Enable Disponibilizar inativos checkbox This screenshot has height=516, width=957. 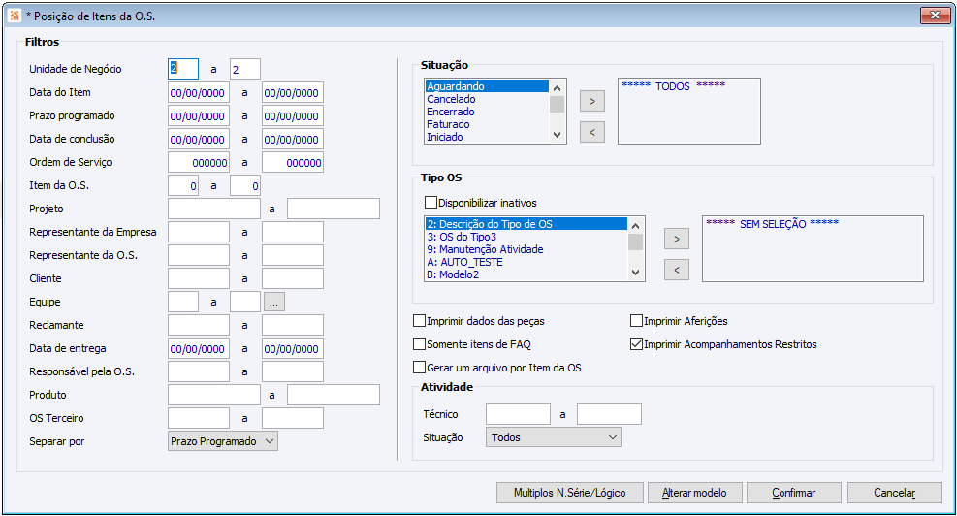(x=431, y=203)
